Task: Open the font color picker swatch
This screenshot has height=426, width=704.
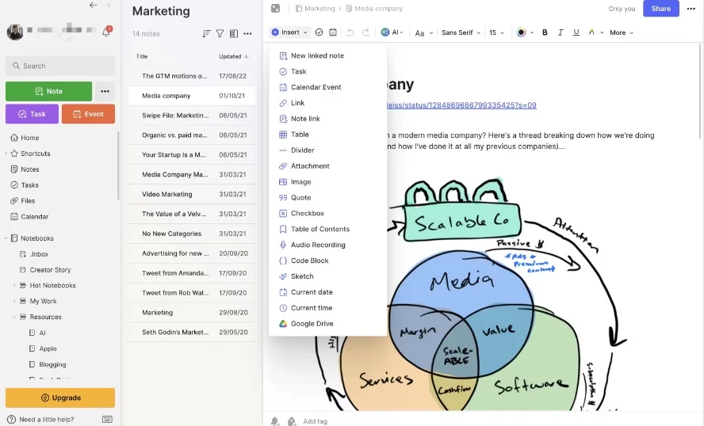Action: (x=521, y=32)
